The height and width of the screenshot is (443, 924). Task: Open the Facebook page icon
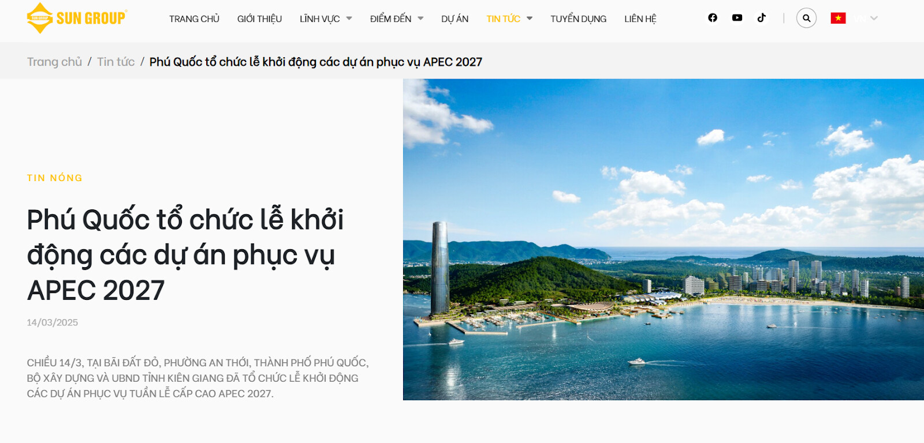pos(713,18)
